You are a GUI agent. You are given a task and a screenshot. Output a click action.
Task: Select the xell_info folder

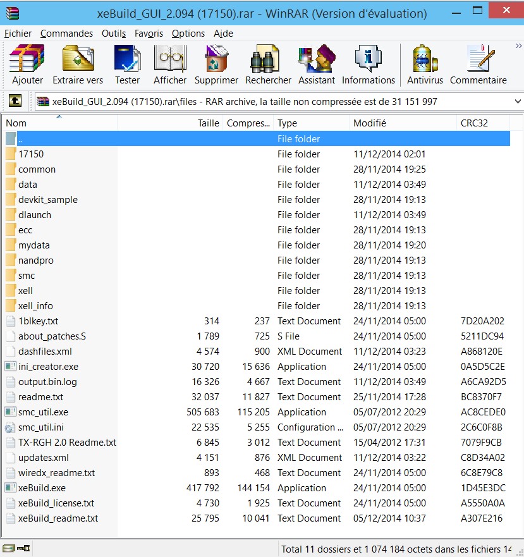point(35,306)
